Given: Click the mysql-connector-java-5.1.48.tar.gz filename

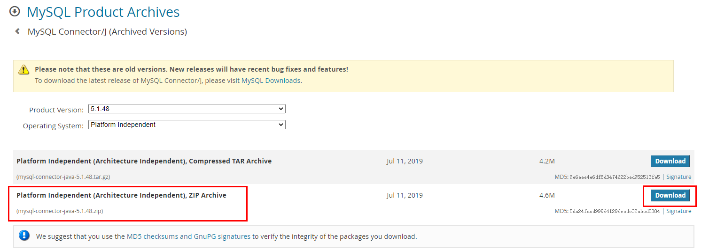Looking at the screenshot, I should [63, 177].
